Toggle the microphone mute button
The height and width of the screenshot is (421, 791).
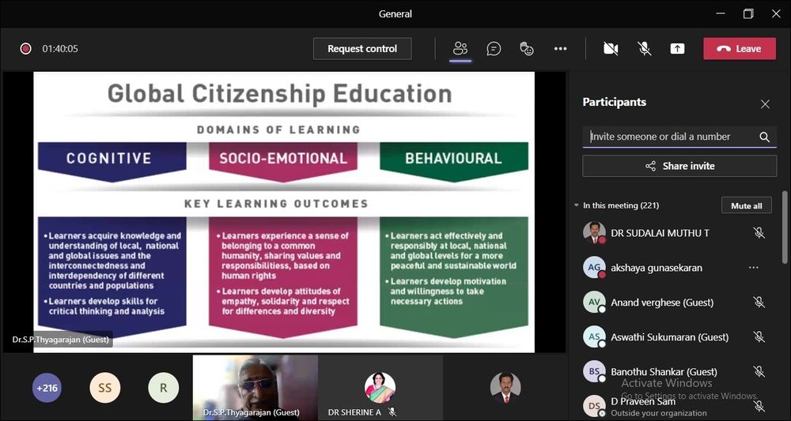(x=644, y=49)
